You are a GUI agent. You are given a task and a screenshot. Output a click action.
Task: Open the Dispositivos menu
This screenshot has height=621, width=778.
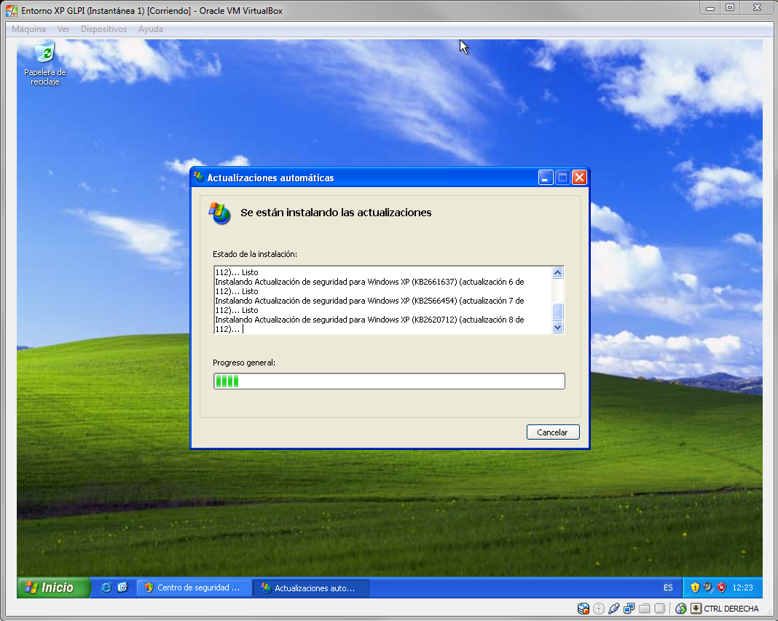pos(103,29)
